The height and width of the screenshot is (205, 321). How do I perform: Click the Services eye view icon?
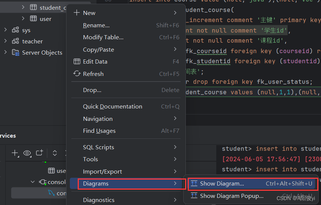(27, 153)
